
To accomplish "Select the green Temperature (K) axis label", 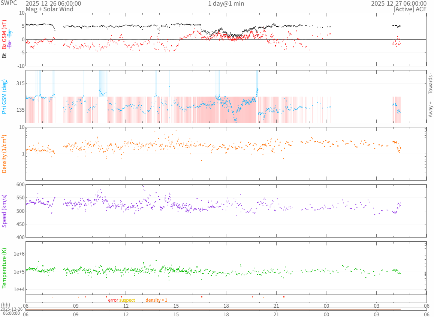I will click(4, 268).
